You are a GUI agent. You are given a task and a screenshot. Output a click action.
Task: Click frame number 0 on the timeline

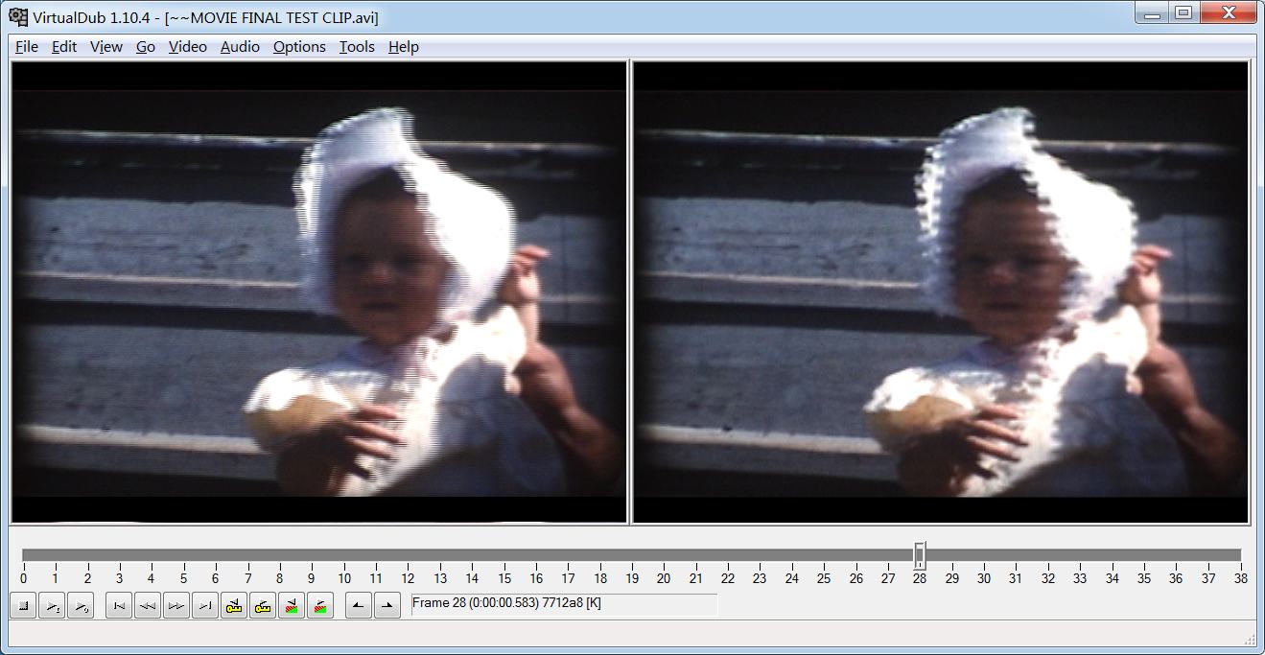coord(23,578)
